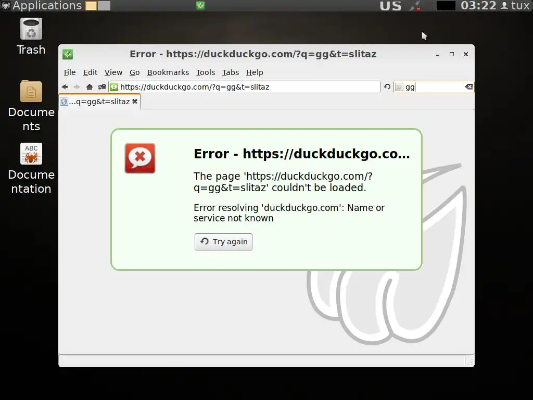Click the site info icon in address bar

tap(114, 87)
